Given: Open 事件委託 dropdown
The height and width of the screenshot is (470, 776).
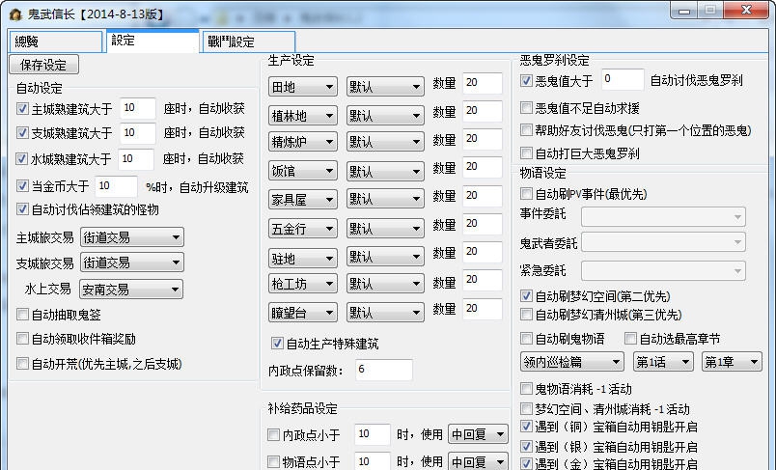Looking at the screenshot, I should pyautogui.click(x=663, y=217).
